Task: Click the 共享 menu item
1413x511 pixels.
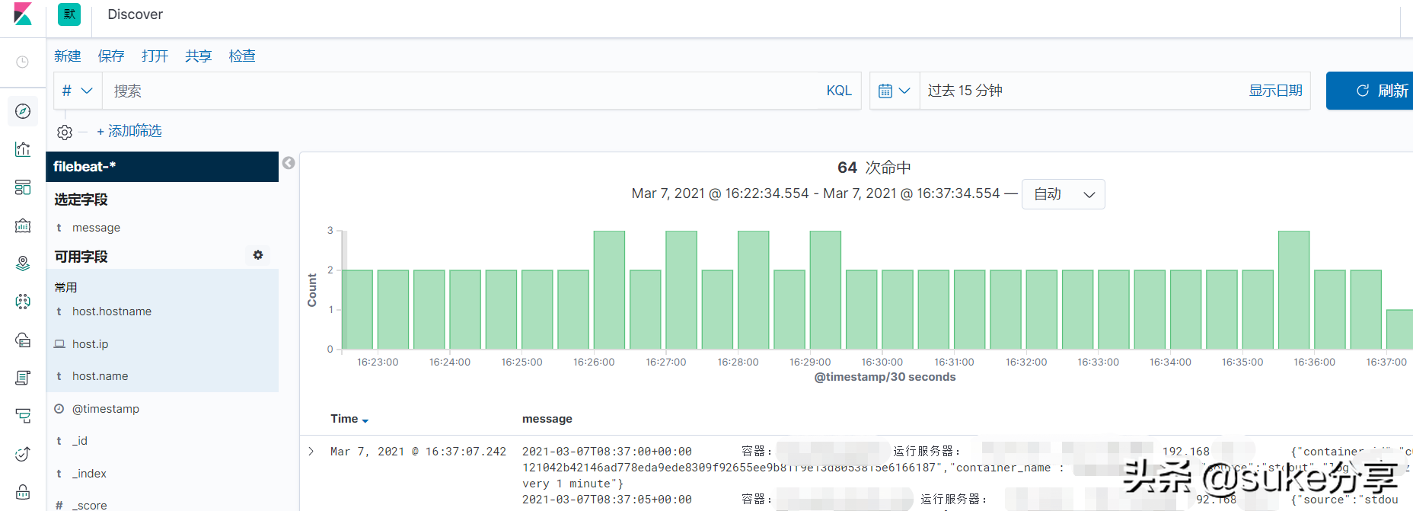Action: [198, 56]
